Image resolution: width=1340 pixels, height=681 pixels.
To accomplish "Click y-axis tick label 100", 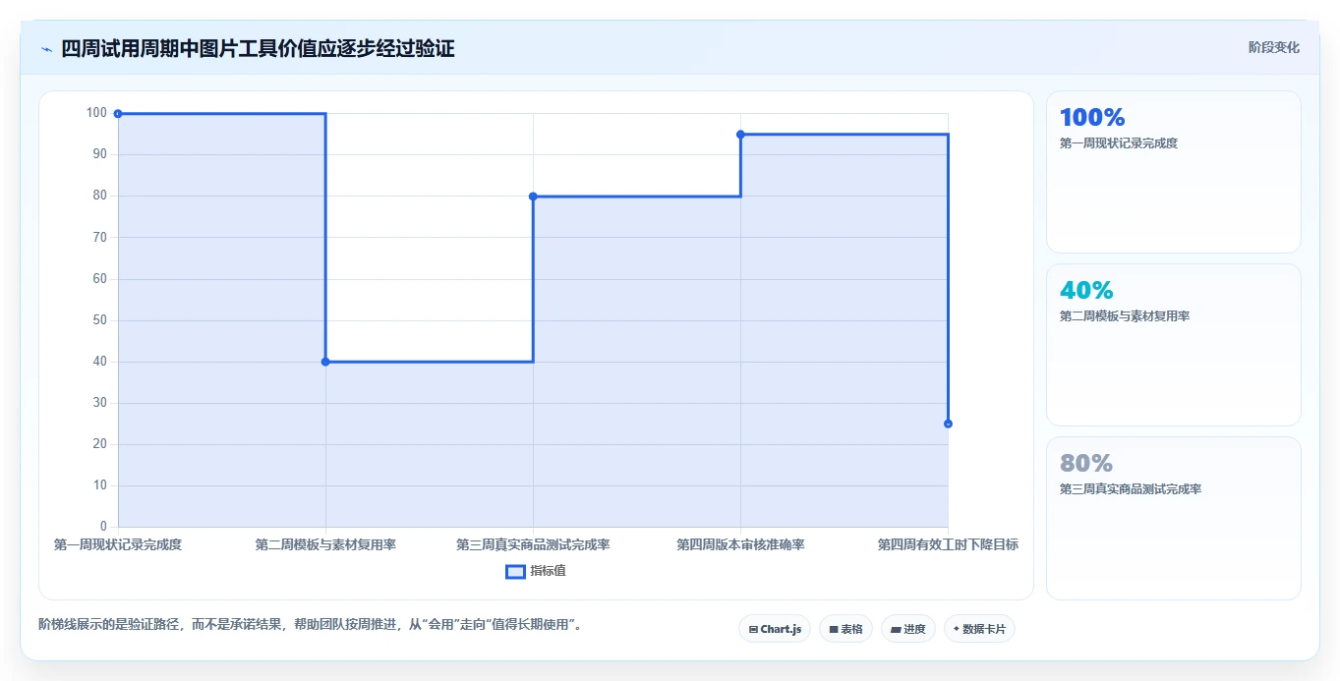I will pos(96,113).
